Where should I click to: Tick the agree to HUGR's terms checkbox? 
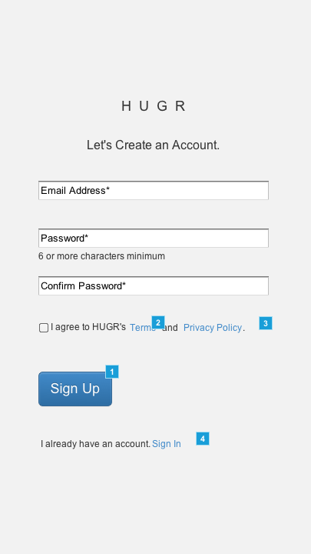tap(44, 328)
